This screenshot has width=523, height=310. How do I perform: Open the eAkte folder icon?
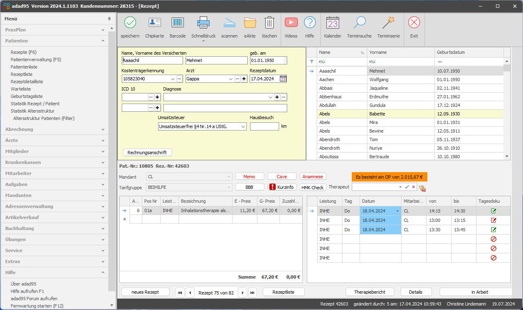(x=250, y=23)
